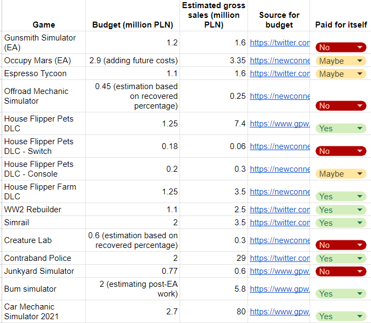Screen dimensions: 371x323
Task: Select the 'Occupy Mars (EA)' cell
Action: tap(44, 60)
